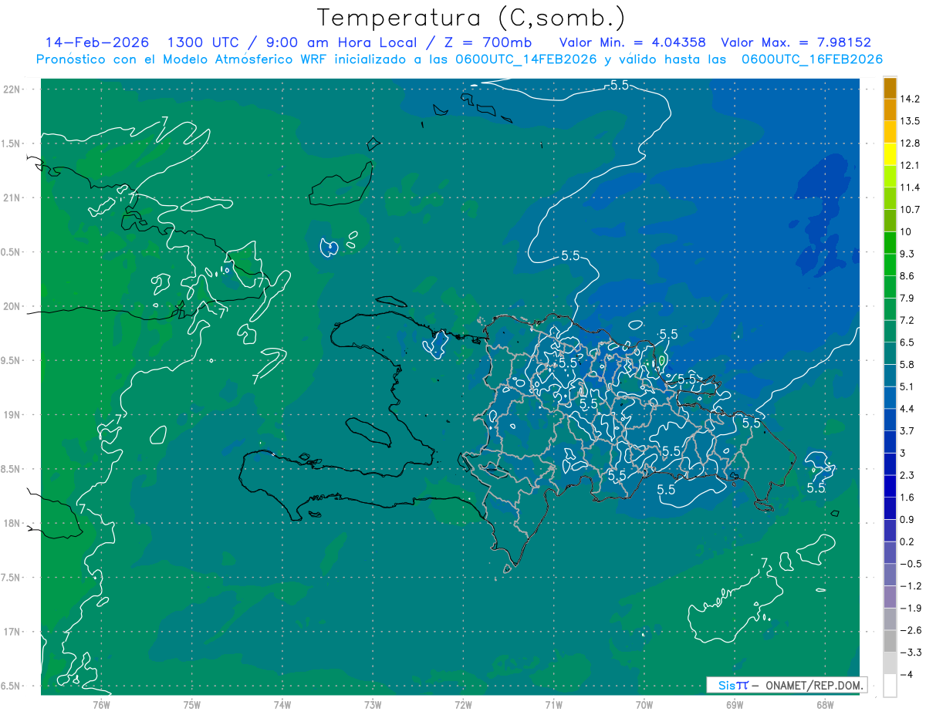
Task: Click the "8.6" colorbar value
Action: pos(908,275)
